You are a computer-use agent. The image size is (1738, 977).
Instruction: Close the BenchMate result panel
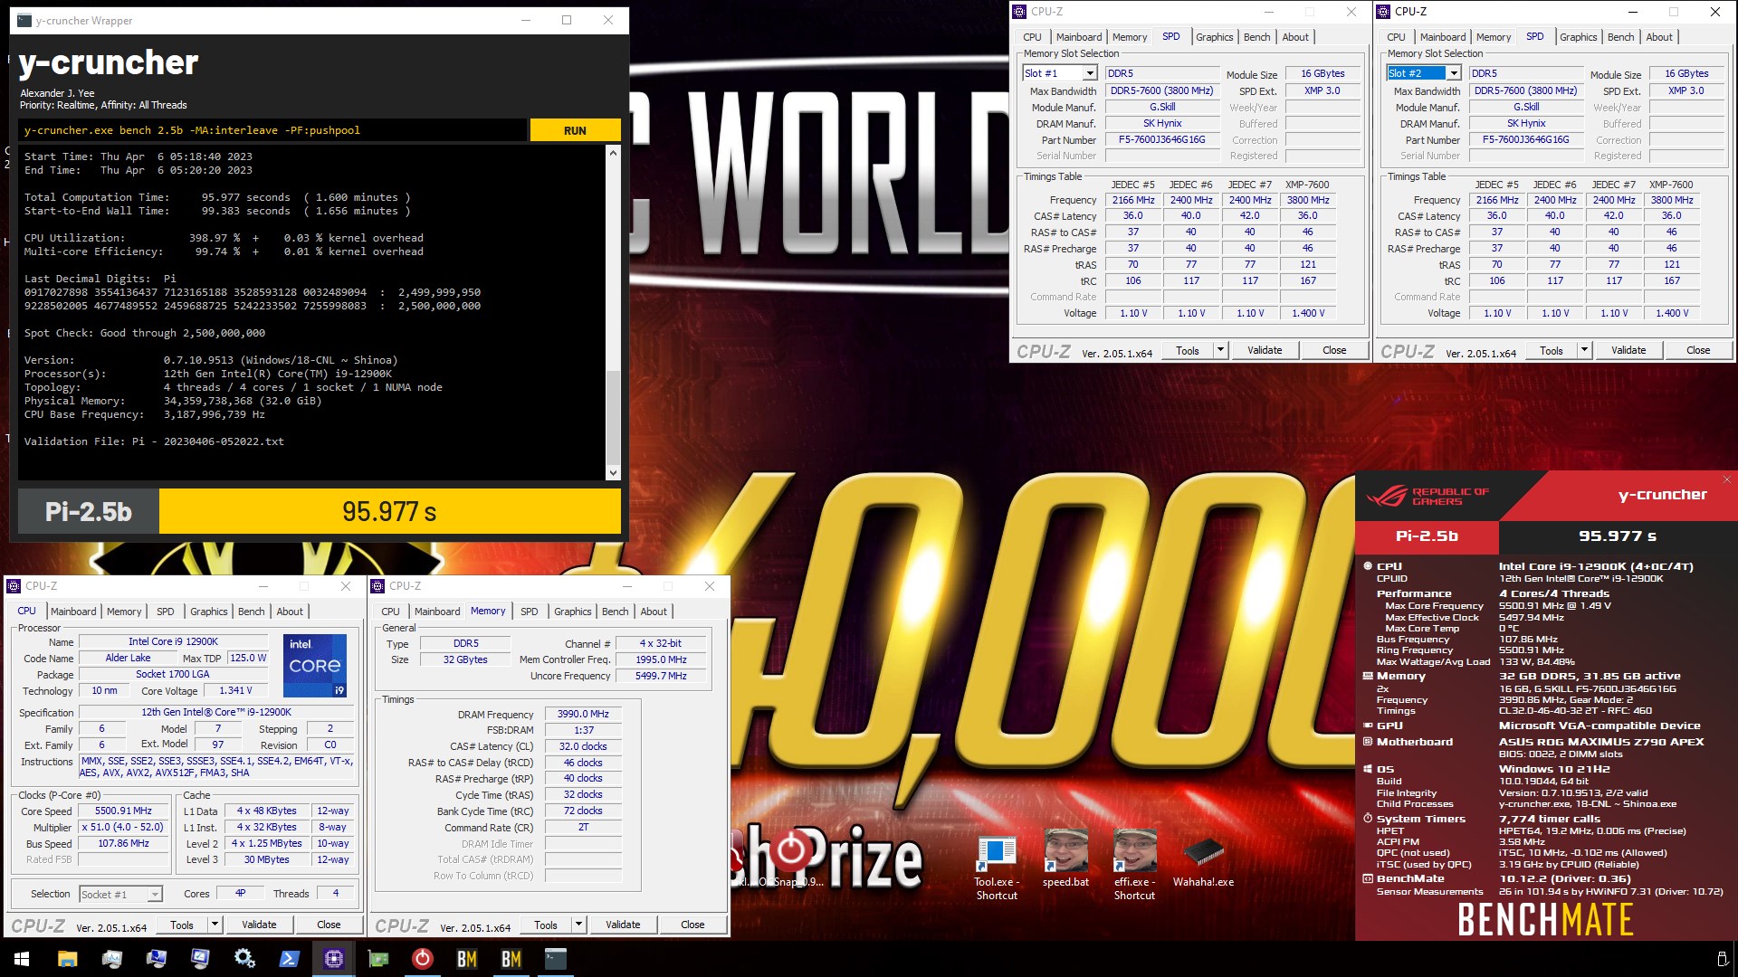(x=1726, y=479)
